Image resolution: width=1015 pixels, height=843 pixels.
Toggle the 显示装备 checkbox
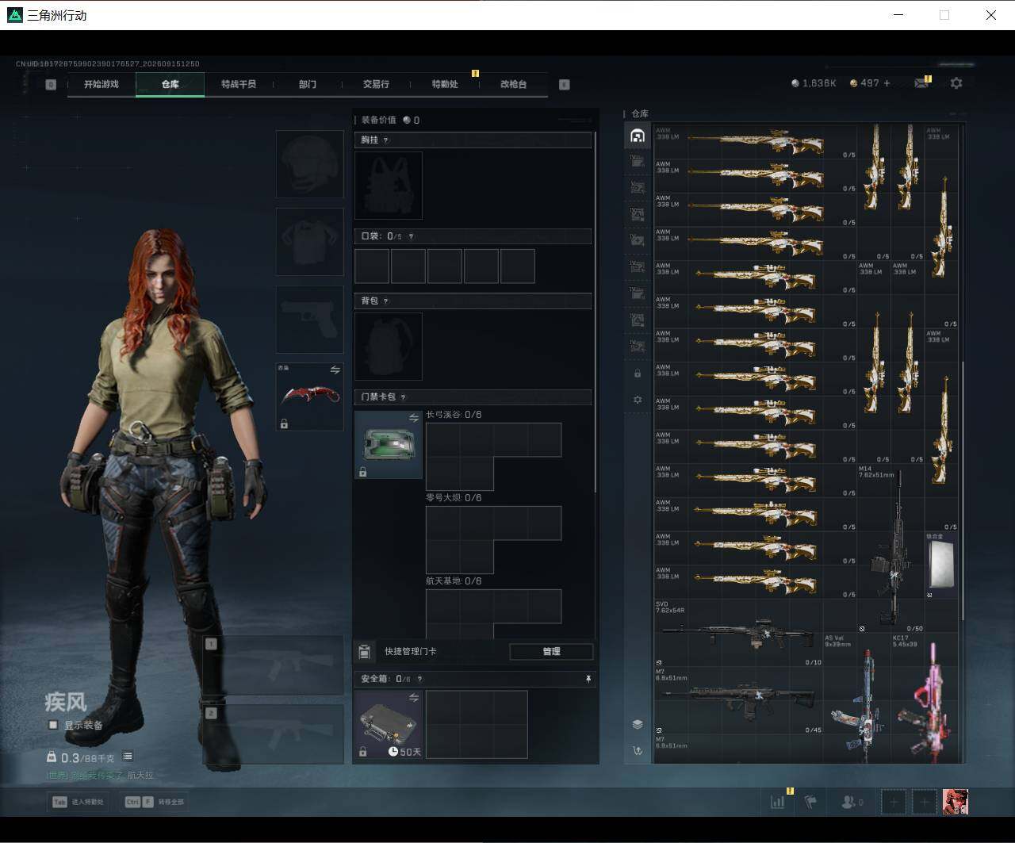(x=53, y=725)
